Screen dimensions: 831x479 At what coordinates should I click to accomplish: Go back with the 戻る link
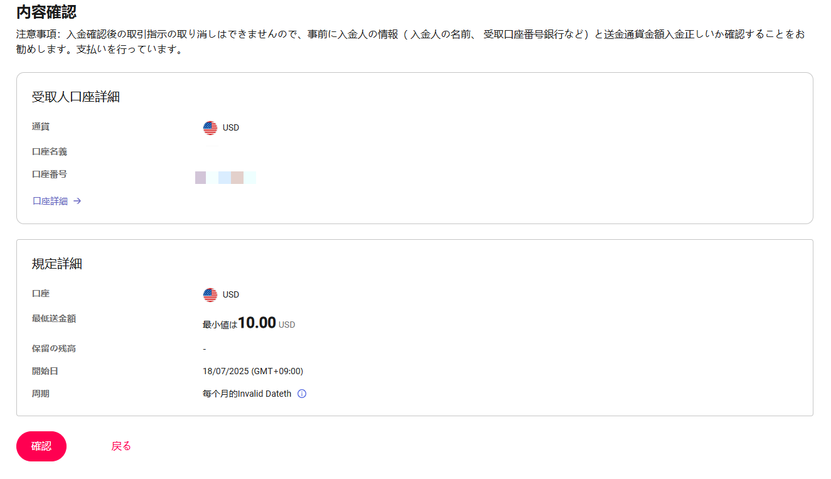tap(121, 446)
